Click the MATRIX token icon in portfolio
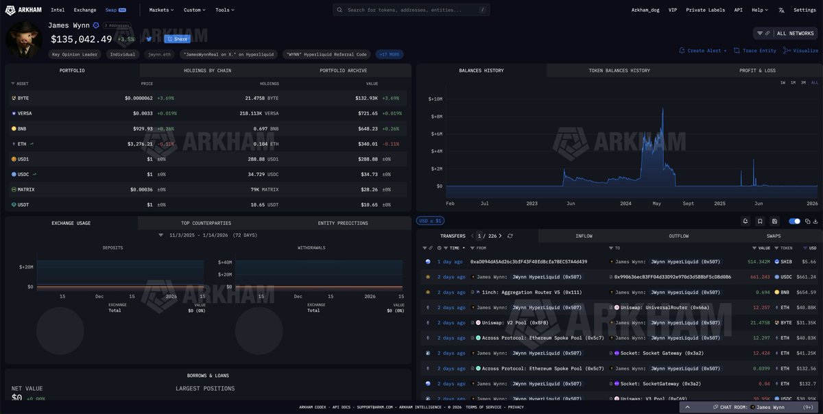823x414 pixels. tap(14, 189)
